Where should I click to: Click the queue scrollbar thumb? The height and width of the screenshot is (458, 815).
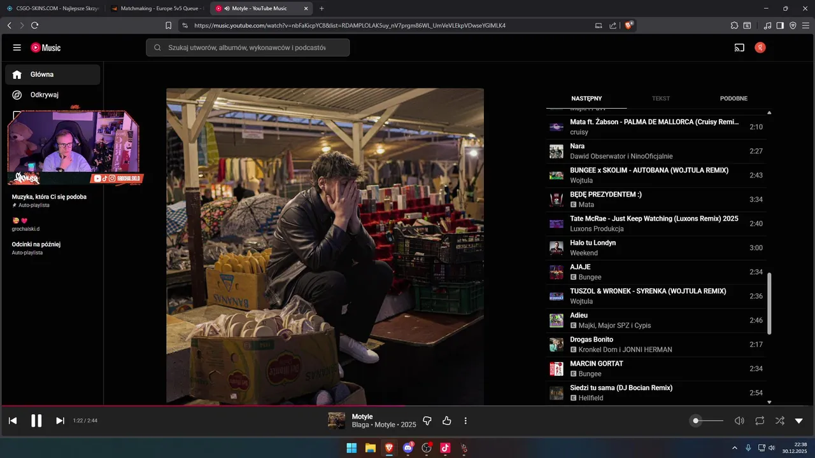[769, 303]
